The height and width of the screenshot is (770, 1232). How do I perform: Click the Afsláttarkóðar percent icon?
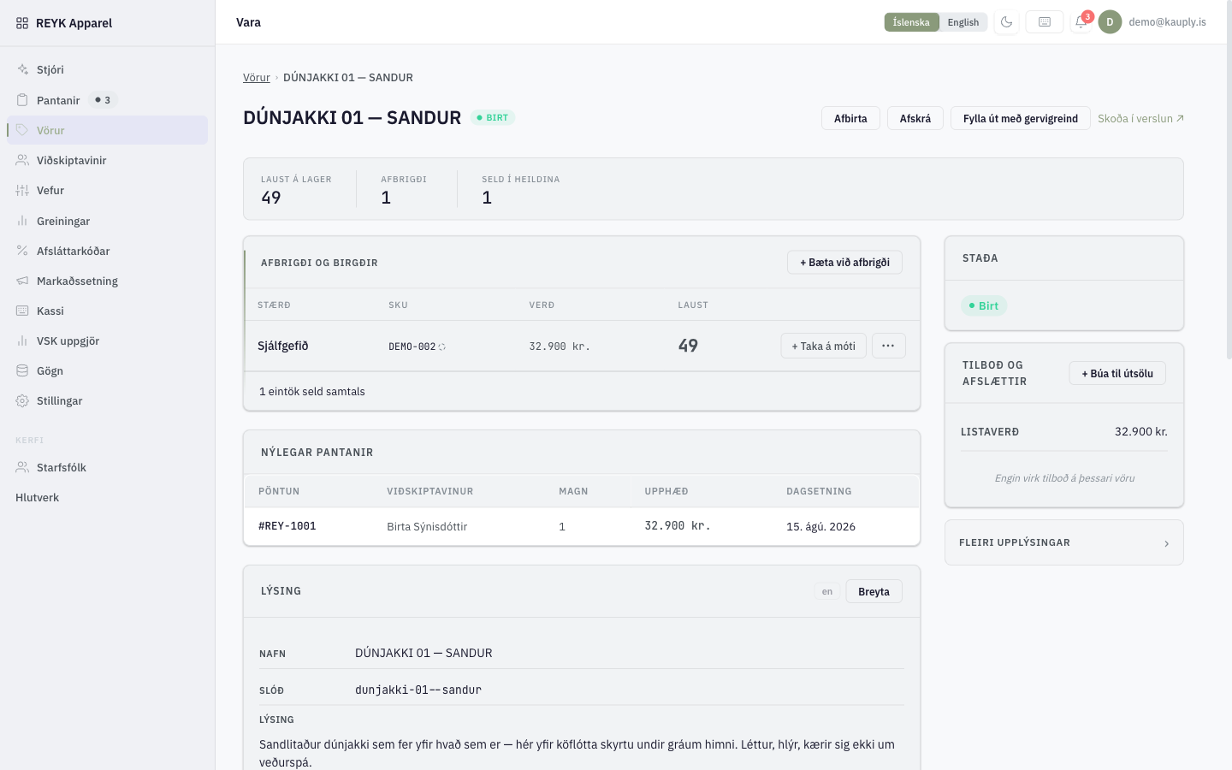[x=22, y=251]
